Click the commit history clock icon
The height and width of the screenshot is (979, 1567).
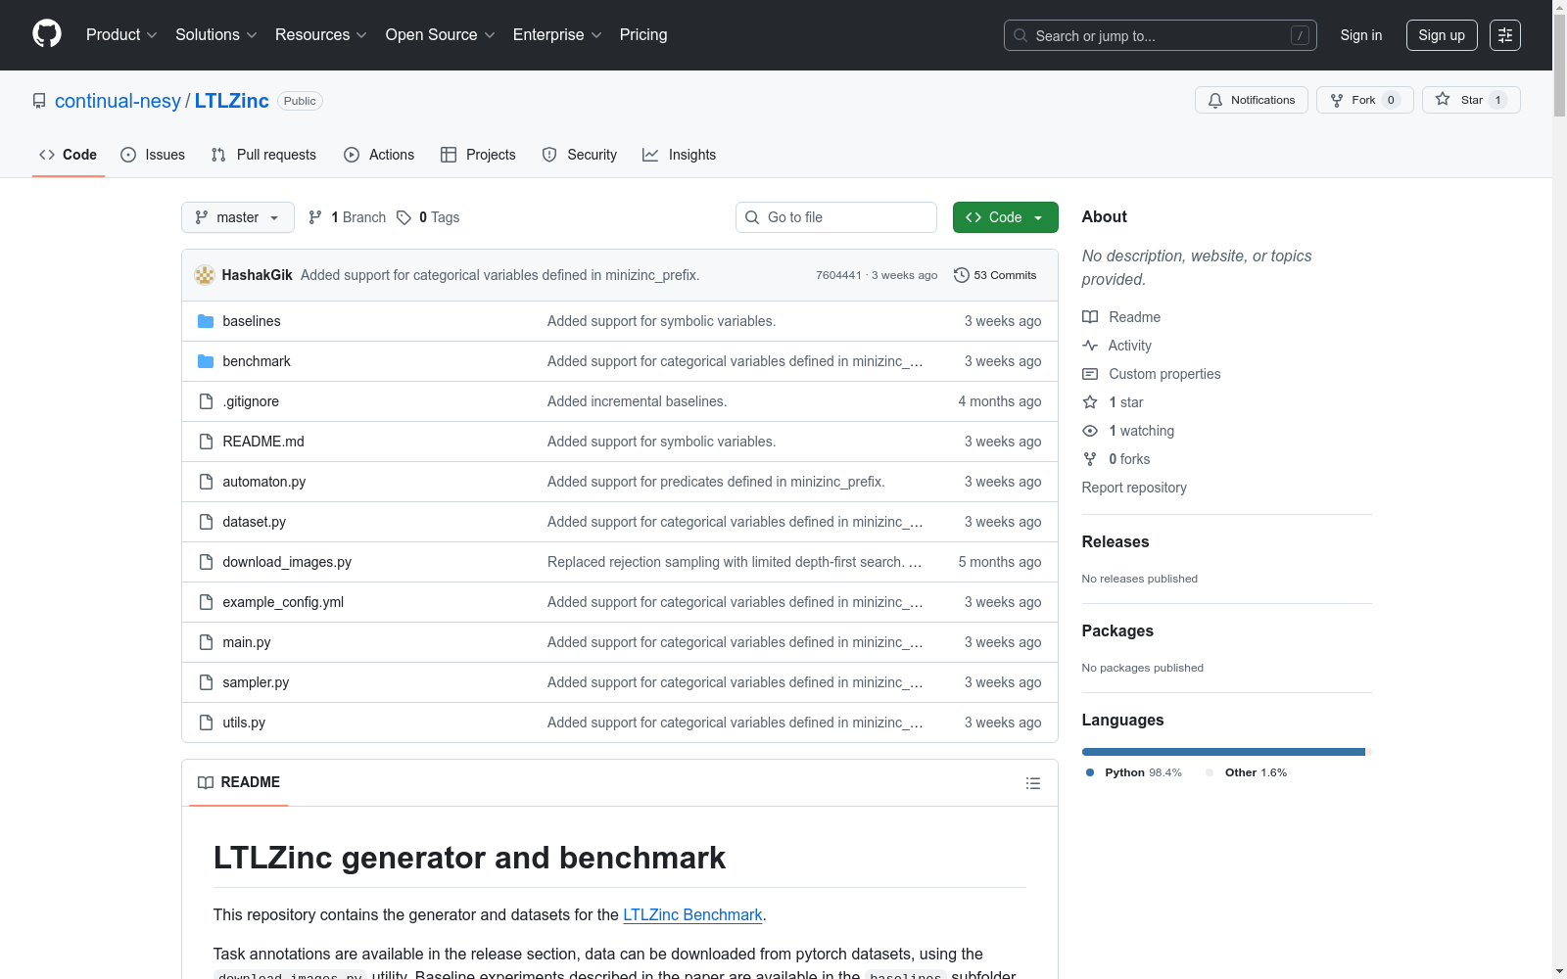coord(962,275)
